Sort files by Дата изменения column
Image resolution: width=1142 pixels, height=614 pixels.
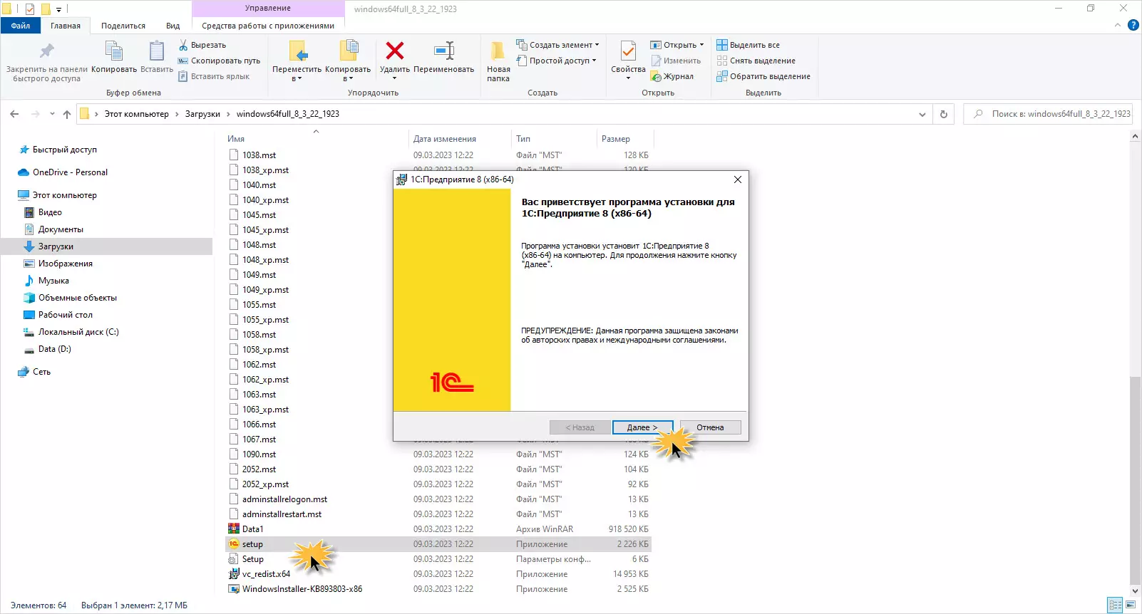[461, 139]
